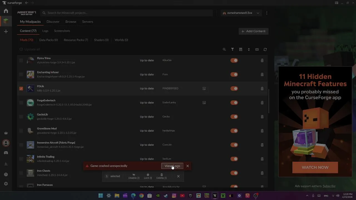Open the filter funnel icon
Screen dimensions: 356x200
(x=233, y=49)
